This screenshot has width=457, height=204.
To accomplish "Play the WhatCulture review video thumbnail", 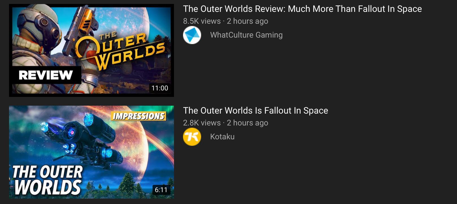I will click(92, 50).
